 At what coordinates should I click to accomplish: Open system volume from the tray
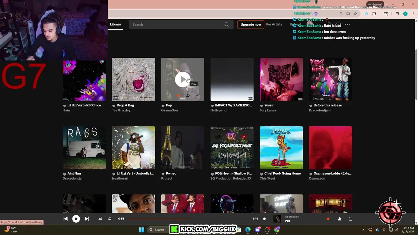(396, 230)
